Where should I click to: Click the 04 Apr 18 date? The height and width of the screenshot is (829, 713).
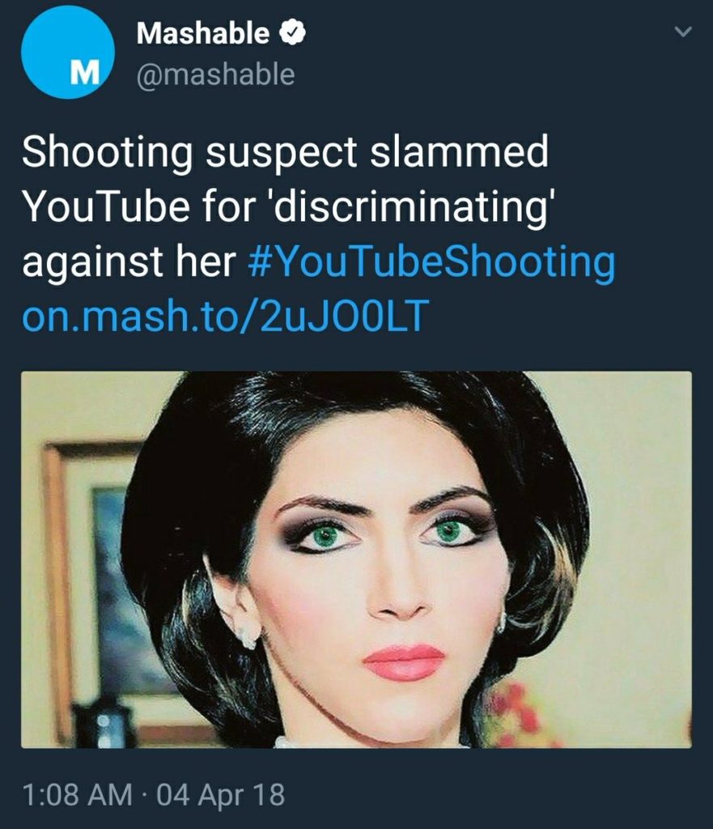[x=220, y=795]
